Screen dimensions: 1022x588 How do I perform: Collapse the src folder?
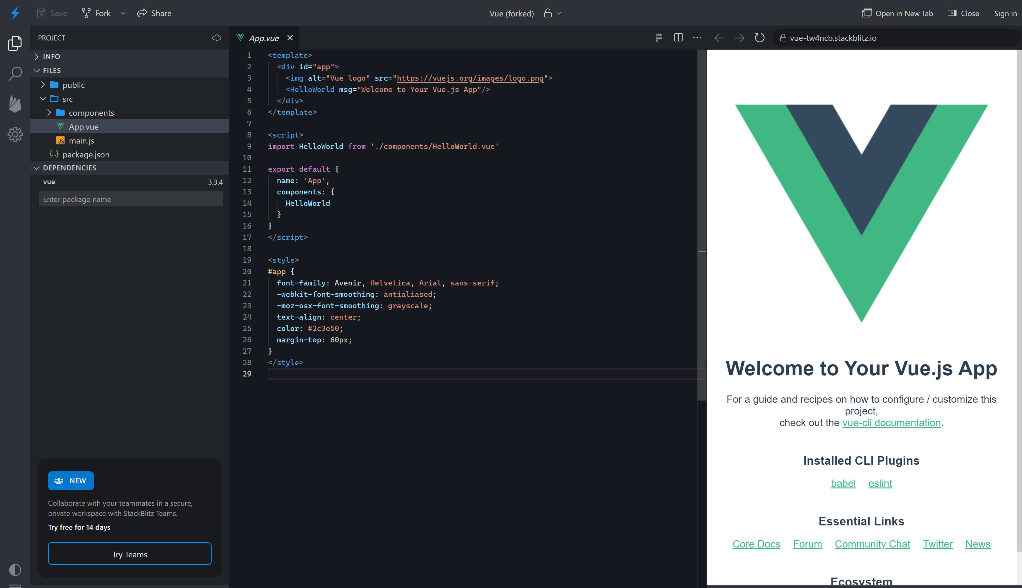point(130,99)
